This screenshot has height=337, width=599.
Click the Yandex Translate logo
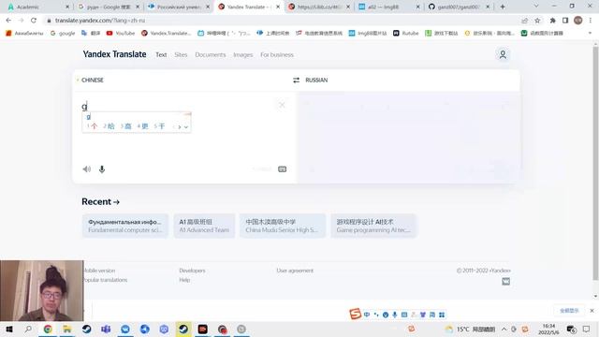click(x=114, y=54)
